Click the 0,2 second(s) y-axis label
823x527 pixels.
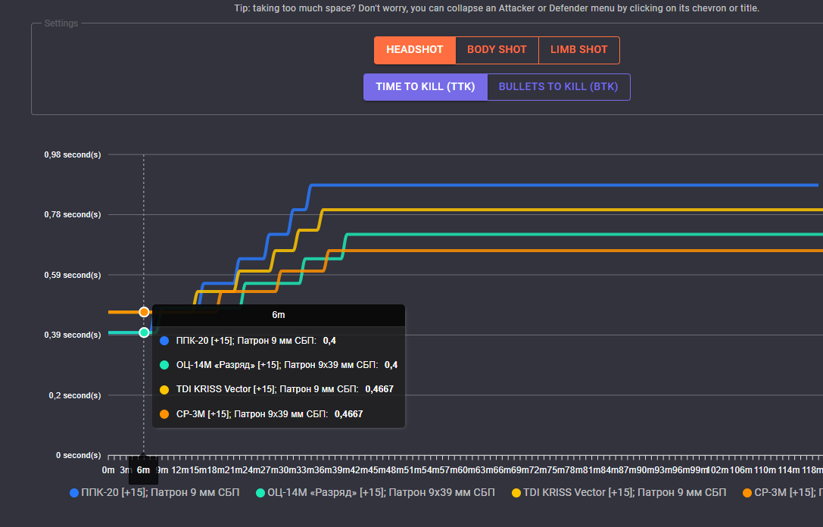[x=75, y=395]
